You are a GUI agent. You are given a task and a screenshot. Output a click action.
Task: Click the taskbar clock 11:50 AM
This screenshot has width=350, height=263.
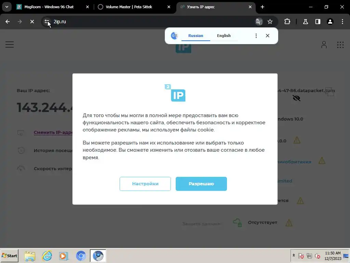click(333, 256)
